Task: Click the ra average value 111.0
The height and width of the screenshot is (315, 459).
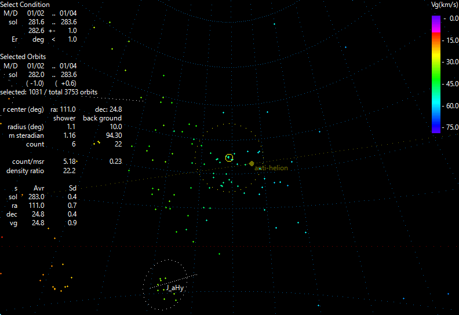Action: 37,206
